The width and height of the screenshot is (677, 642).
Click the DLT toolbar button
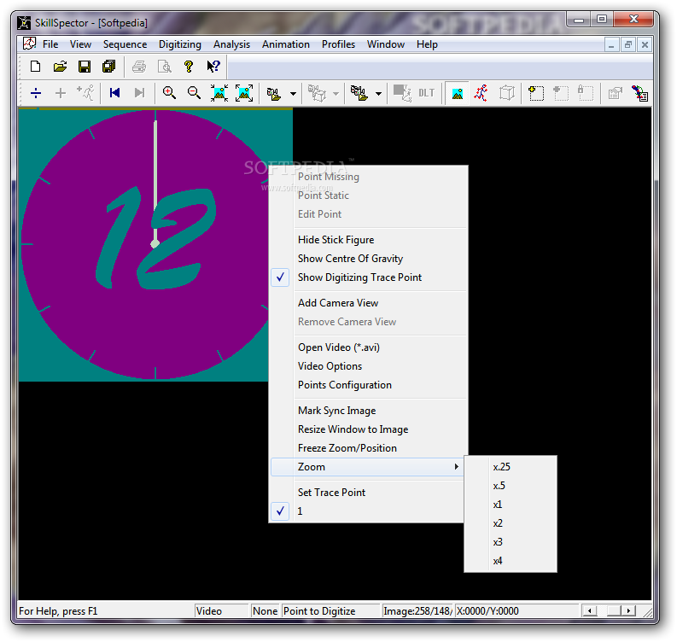click(427, 93)
